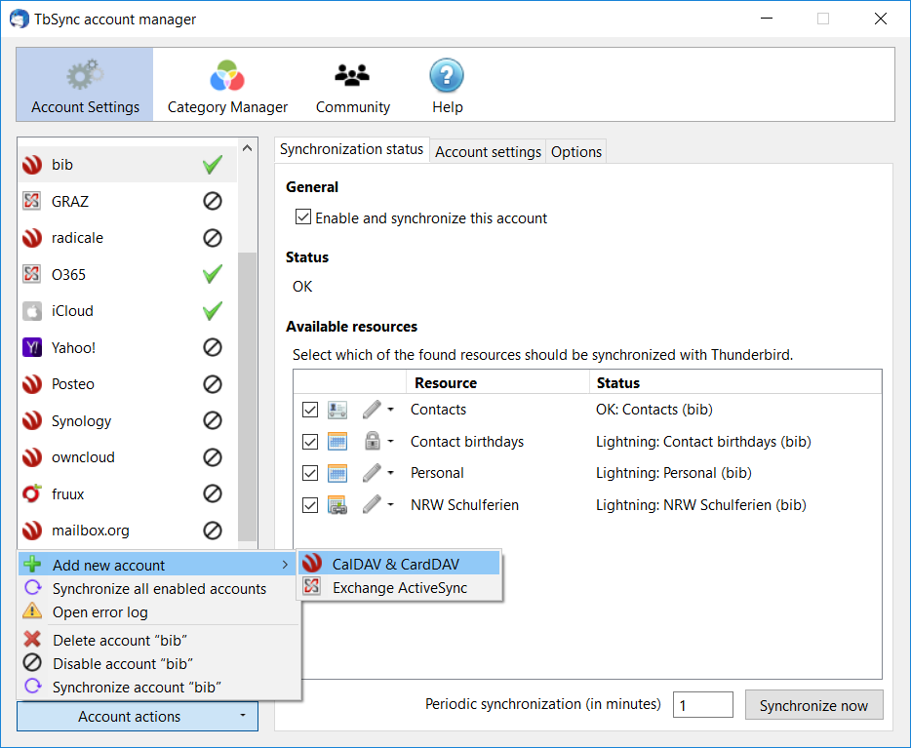Click the Resource column header
This screenshot has width=911, height=748.
[x=497, y=382]
